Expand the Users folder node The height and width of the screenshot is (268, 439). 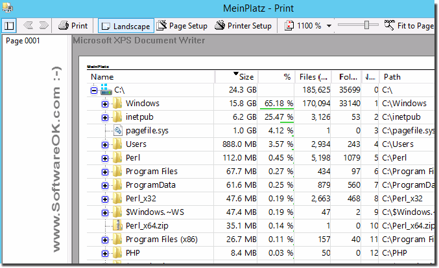(105, 144)
